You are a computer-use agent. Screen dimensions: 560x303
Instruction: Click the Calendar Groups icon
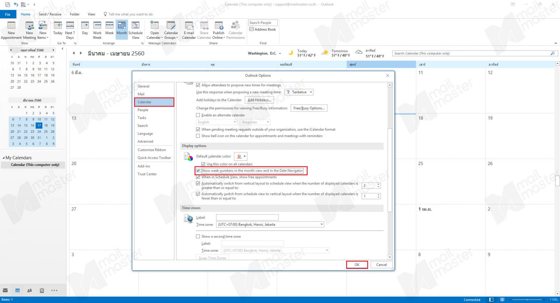click(x=171, y=30)
